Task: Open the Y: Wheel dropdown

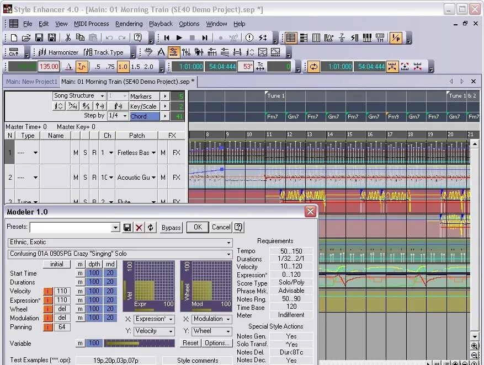Action: pos(211,331)
